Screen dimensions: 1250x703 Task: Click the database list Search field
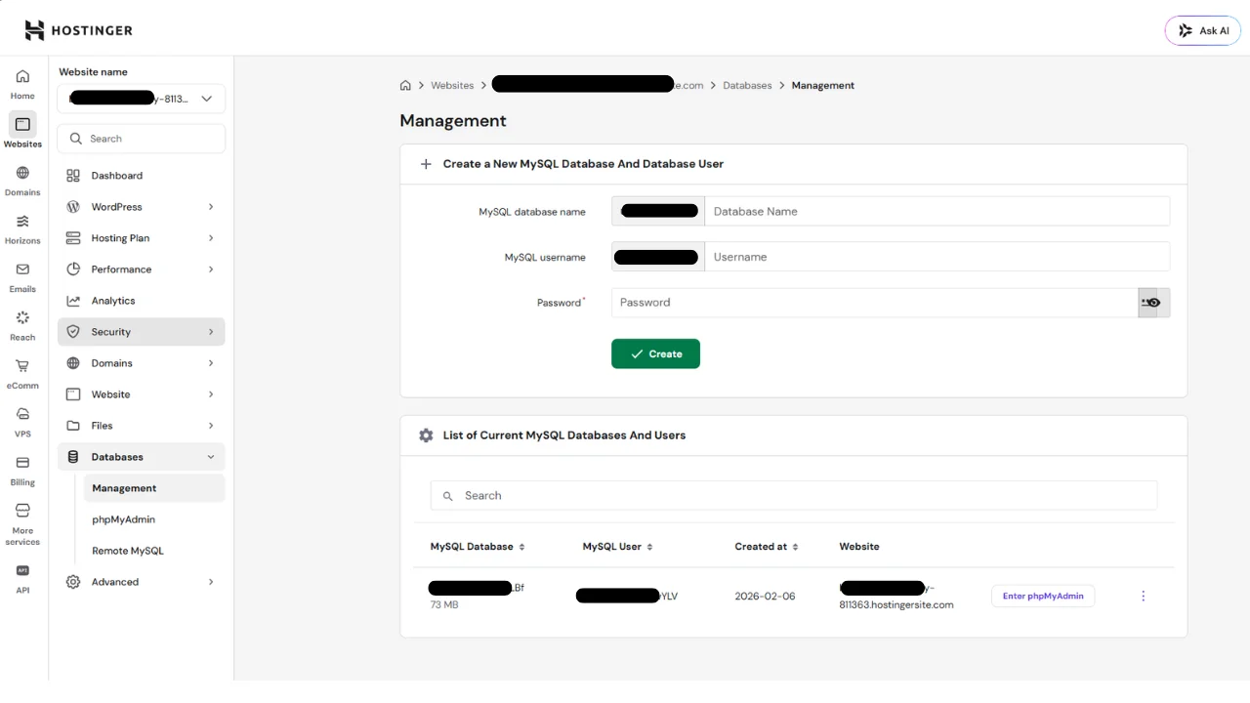click(x=794, y=496)
